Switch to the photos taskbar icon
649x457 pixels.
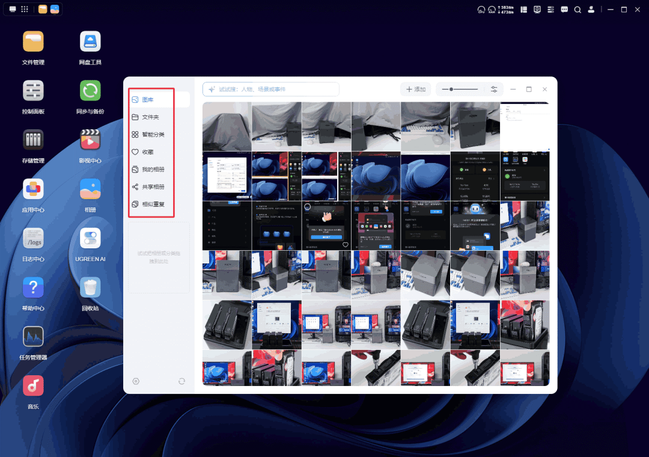pyautogui.click(x=55, y=9)
